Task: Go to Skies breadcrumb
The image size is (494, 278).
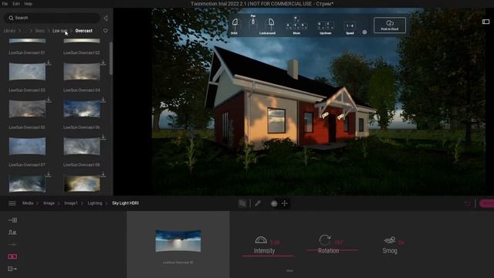Action: [39, 31]
